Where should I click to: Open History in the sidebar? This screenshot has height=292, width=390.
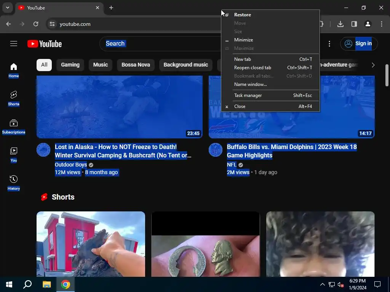click(14, 183)
